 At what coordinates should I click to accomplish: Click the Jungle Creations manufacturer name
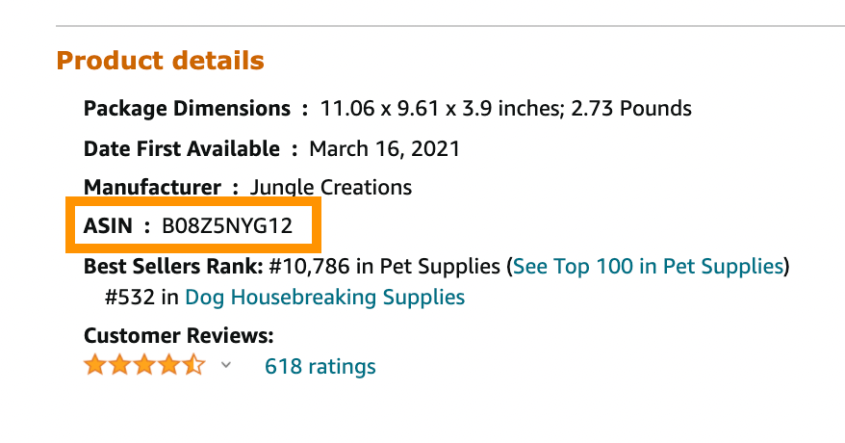click(x=331, y=187)
